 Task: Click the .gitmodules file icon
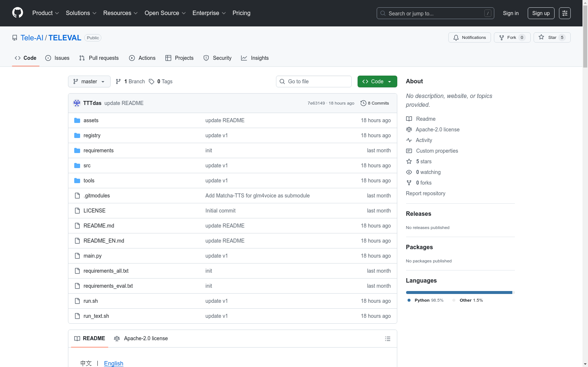(77, 196)
